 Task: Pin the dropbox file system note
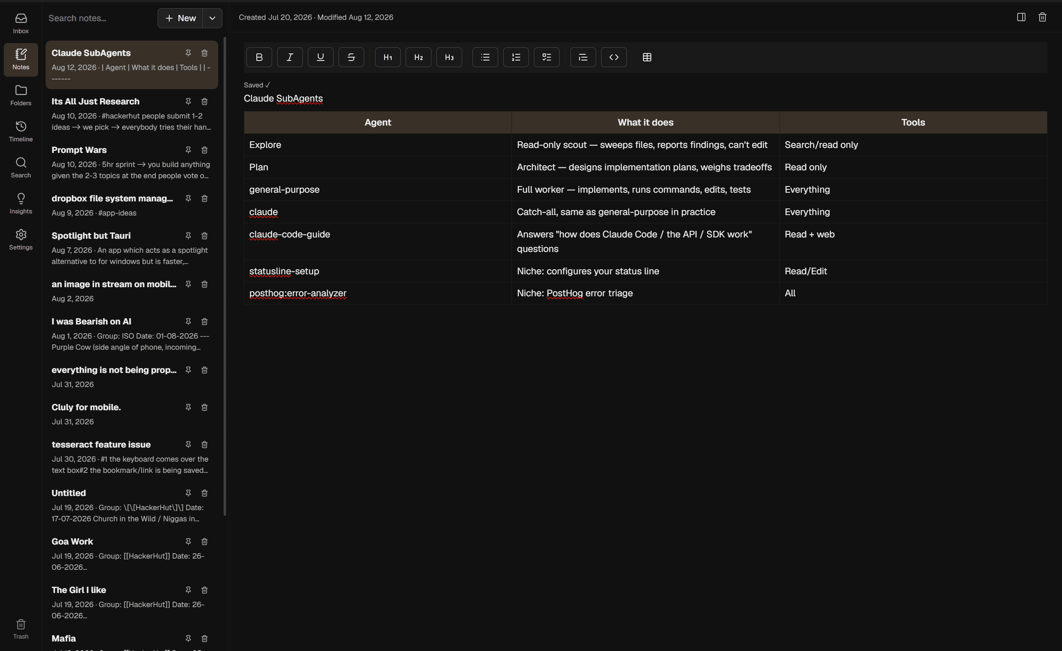coord(188,198)
